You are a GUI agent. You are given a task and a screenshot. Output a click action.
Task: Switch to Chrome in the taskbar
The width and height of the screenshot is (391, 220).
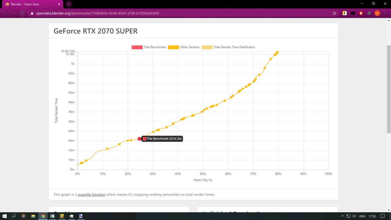[x=43, y=216]
